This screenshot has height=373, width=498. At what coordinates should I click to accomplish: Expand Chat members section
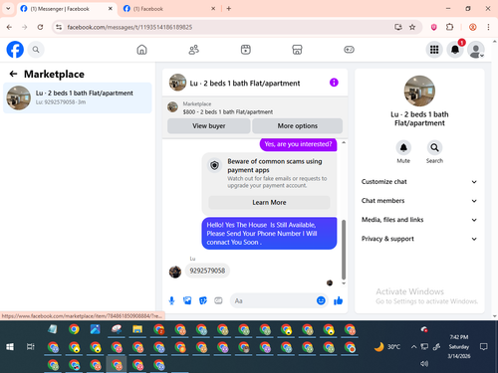tap(419, 201)
